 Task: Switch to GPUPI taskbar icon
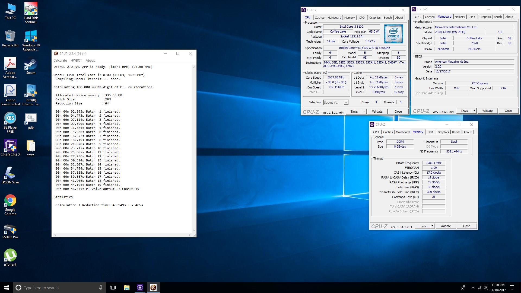click(153, 288)
